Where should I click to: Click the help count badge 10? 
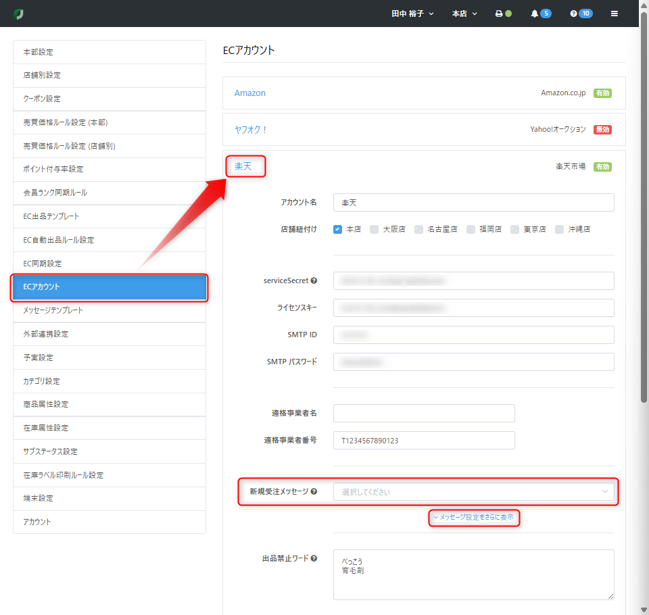[x=585, y=14]
